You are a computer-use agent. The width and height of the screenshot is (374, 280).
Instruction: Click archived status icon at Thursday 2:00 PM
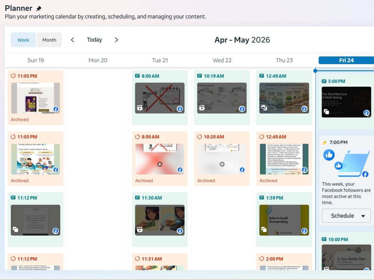262,259
